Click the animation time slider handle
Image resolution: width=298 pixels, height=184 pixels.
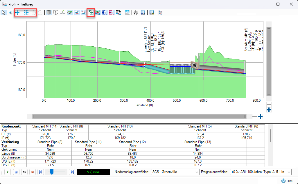tap(52, 172)
